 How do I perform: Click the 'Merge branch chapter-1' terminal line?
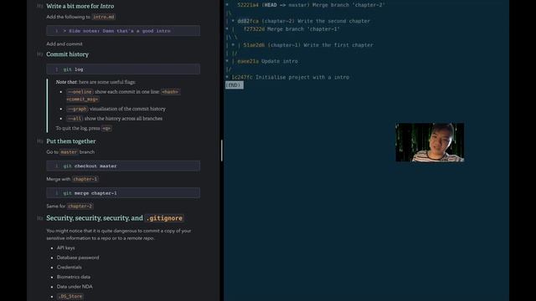pos(283,29)
